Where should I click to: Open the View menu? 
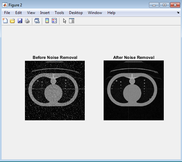point(31,13)
